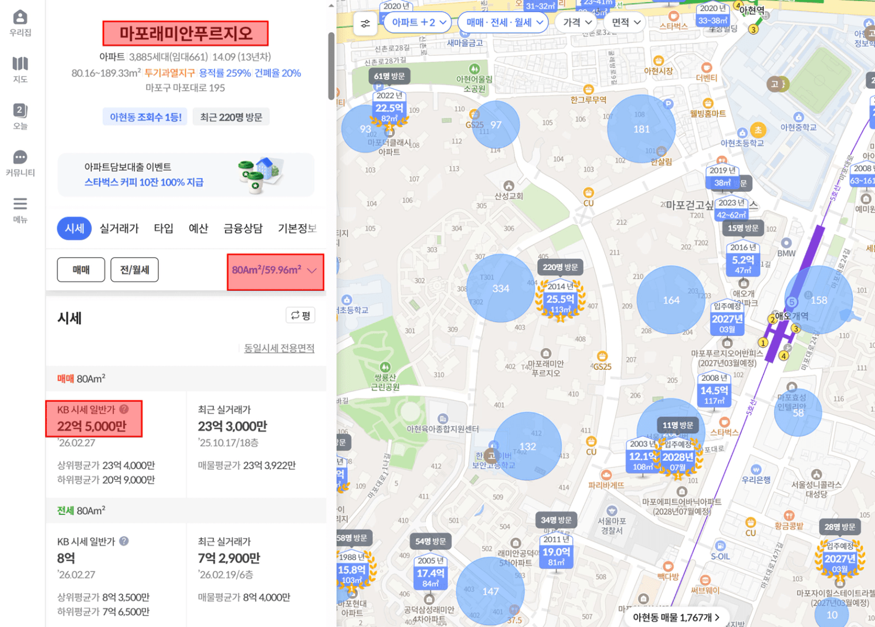Select 매매 deal type button

(x=81, y=270)
